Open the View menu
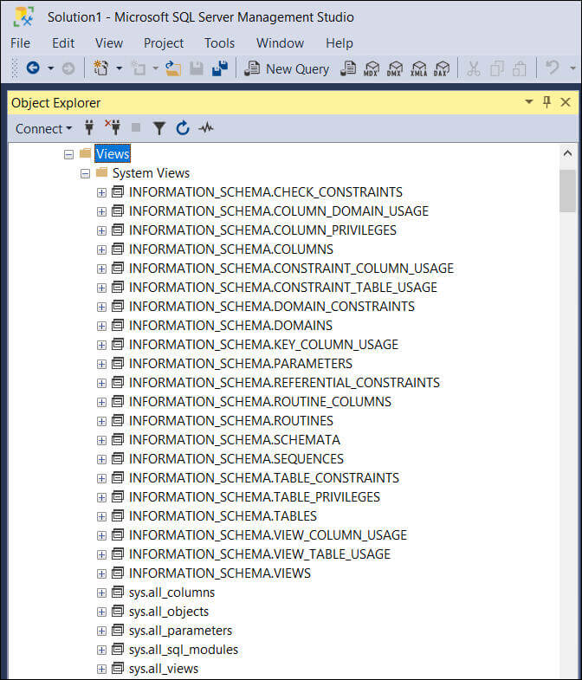The width and height of the screenshot is (582, 680). [x=109, y=43]
